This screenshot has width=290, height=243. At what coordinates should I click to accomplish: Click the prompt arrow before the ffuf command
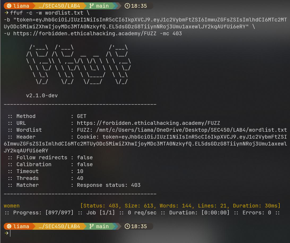(x=6, y=13)
